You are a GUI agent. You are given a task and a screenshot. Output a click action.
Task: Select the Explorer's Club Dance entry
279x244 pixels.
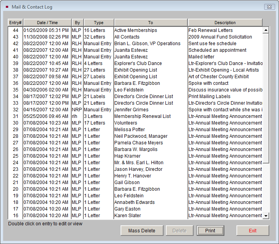[135, 63]
